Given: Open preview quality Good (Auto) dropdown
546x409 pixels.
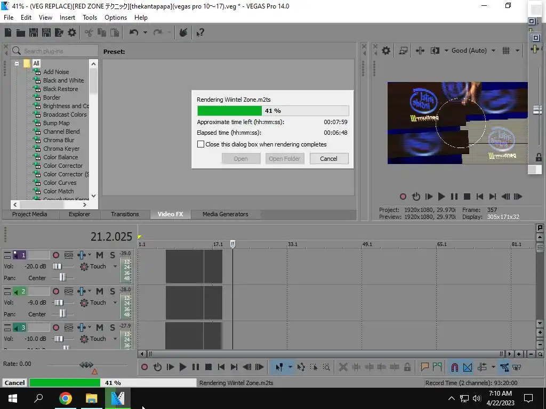Looking at the screenshot, I should 493,51.
